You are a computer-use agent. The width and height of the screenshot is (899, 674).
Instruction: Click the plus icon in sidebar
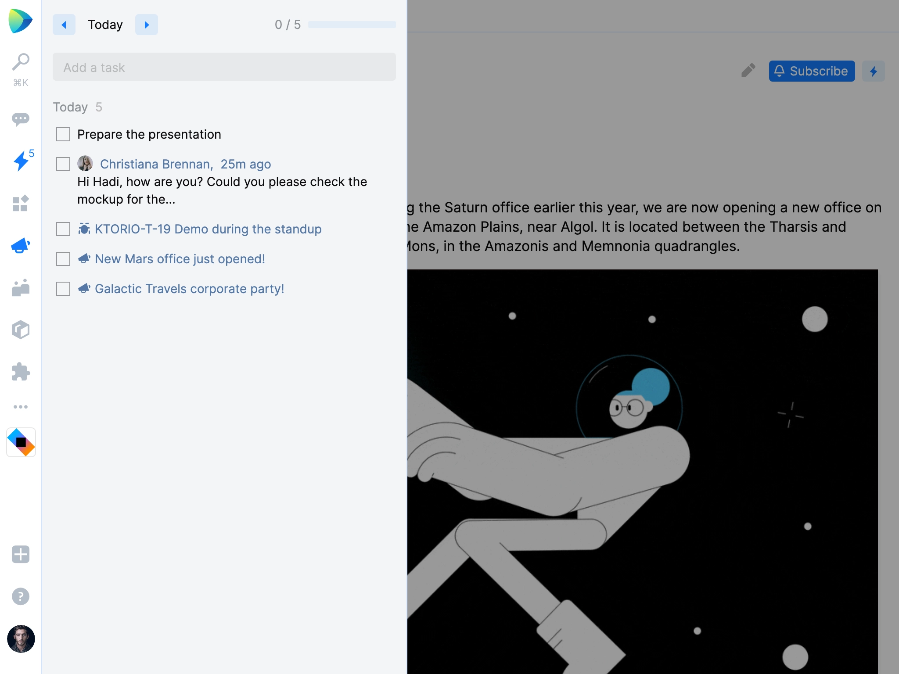(21, 554)
